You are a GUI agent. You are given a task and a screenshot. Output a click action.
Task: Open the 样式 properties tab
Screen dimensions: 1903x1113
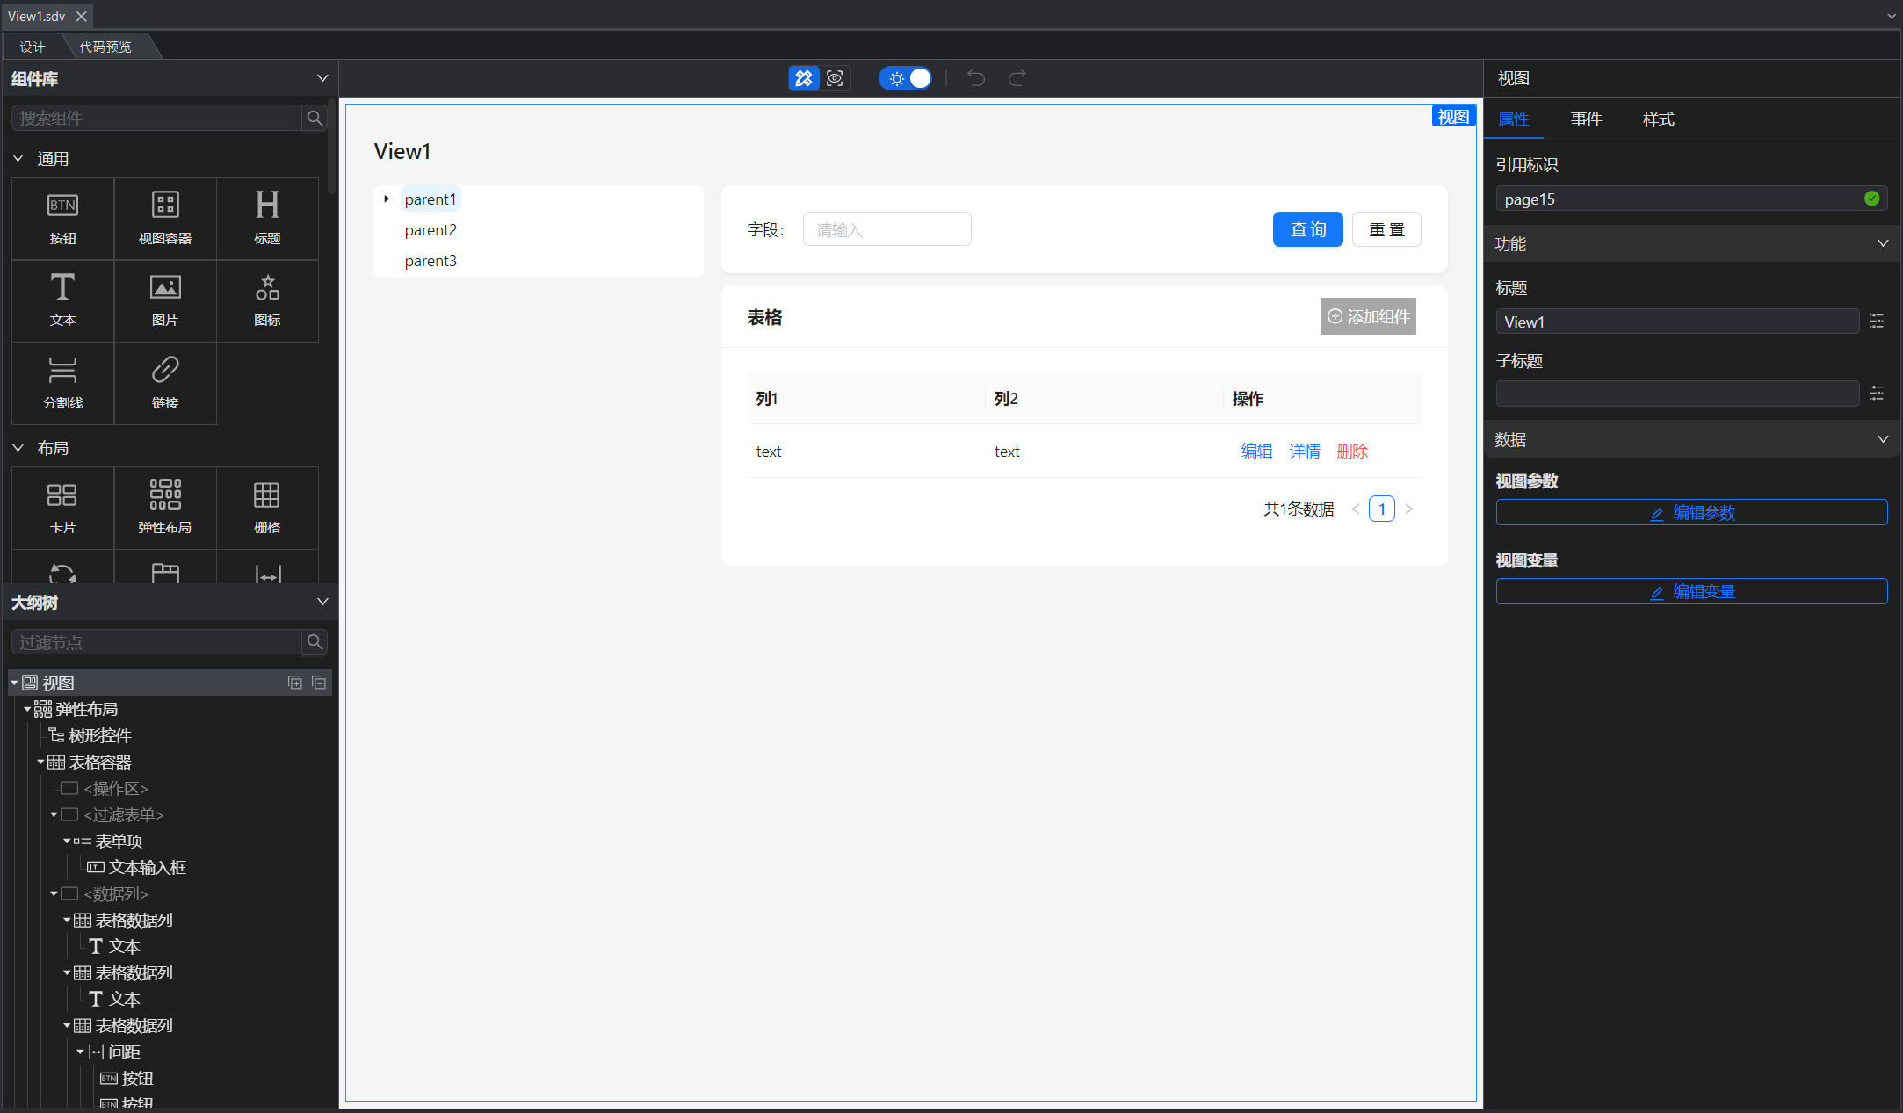[x=1658, y=119]
